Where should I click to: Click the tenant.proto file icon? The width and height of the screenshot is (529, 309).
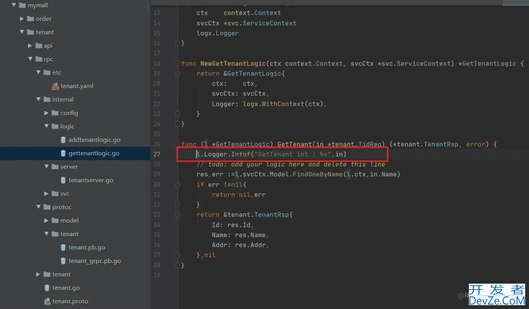pos(47,301)
